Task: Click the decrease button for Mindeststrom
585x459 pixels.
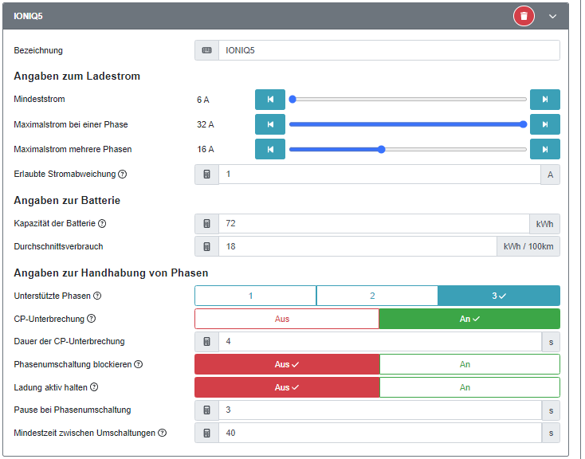Action: [x=270, y=100]
